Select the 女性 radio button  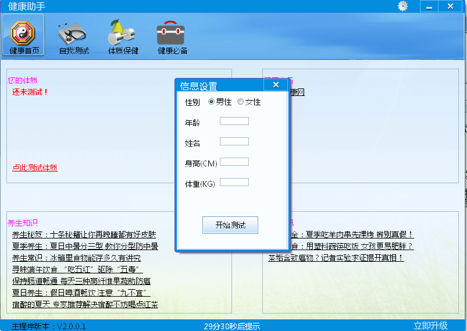(x=240, y=102)
